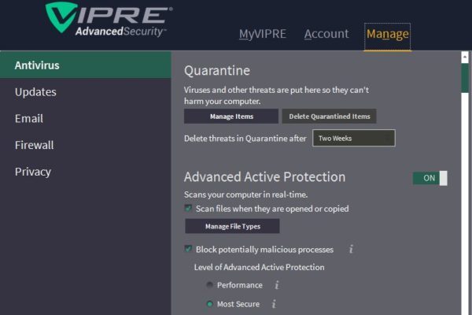Select the Manage tab
The height and width of the screenshot is (315, 472).
[x=387, y=35]
